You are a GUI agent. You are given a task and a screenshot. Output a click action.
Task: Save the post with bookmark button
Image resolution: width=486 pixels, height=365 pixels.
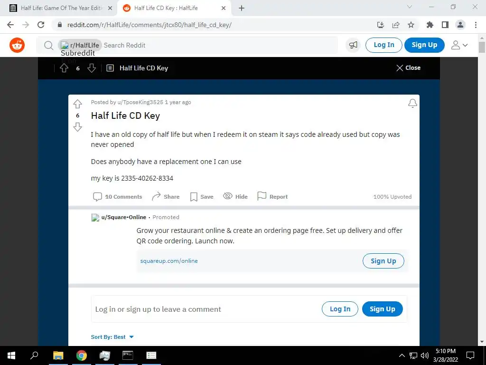202,196
